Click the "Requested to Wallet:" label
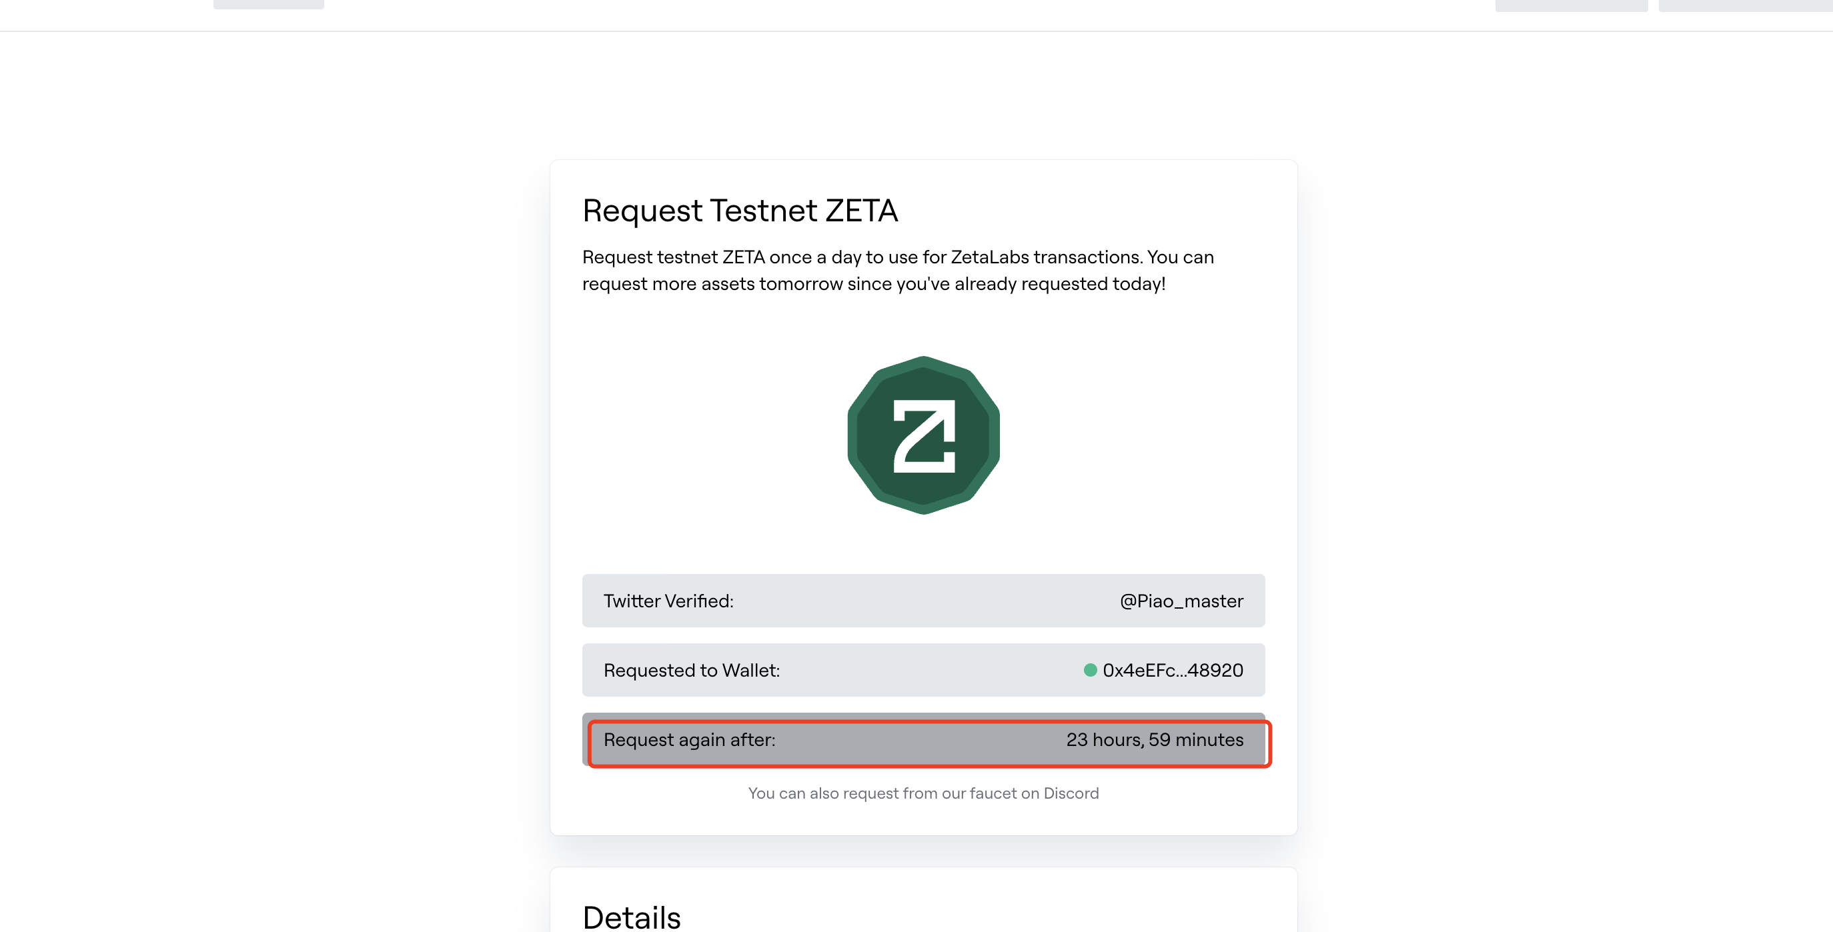The height and width of the screenshot is (932, 1833). 692,670
